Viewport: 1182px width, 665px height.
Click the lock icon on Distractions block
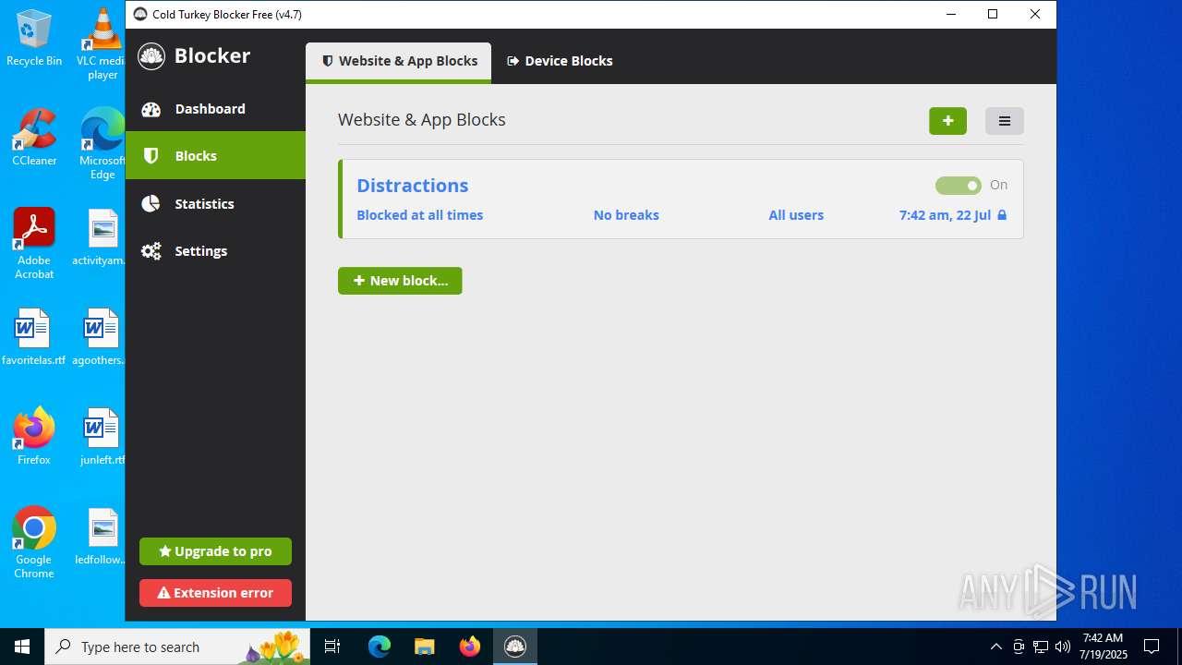pos(1002,215)
